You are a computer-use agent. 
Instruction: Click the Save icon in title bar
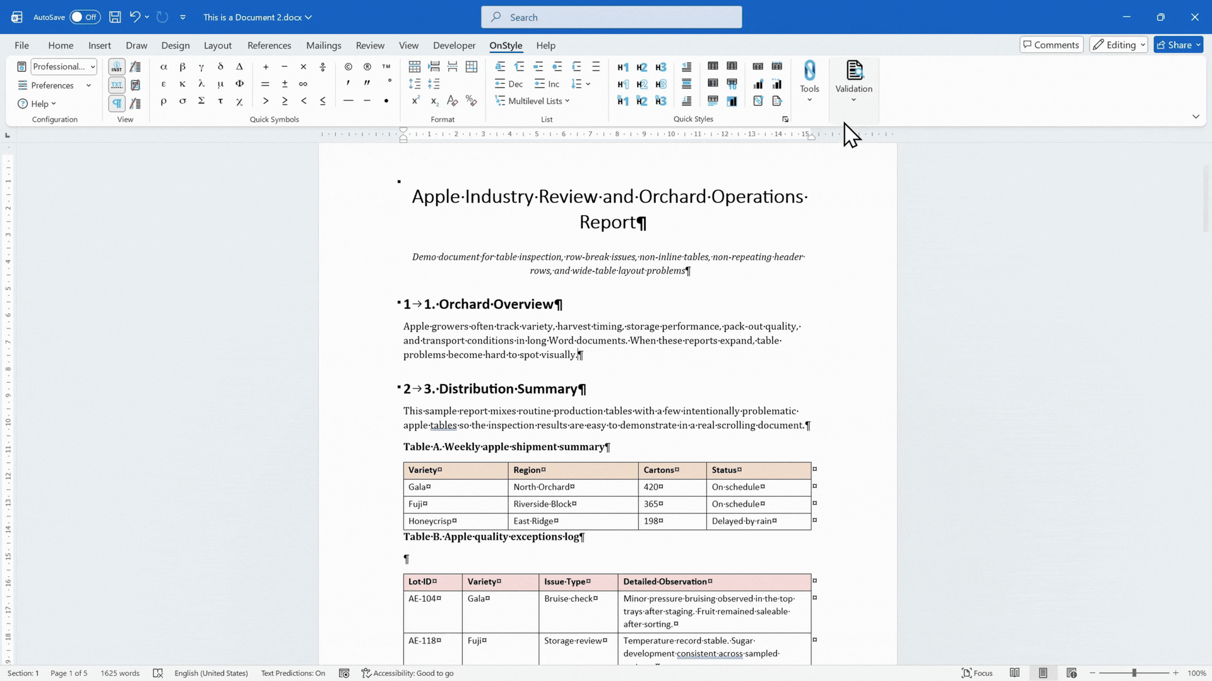point(115,17)
